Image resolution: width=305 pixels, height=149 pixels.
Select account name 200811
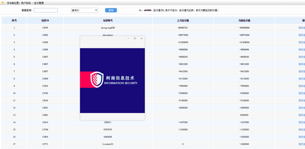108,122
